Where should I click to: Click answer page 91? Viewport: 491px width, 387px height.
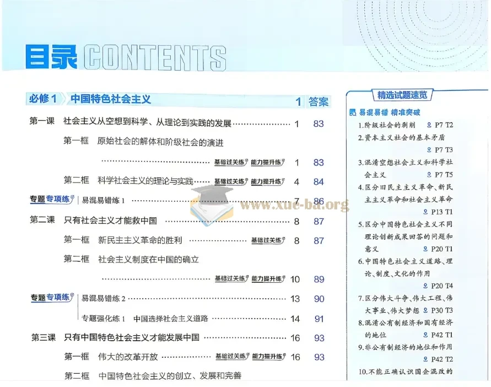pyautogui.click(x=319, y=319)
